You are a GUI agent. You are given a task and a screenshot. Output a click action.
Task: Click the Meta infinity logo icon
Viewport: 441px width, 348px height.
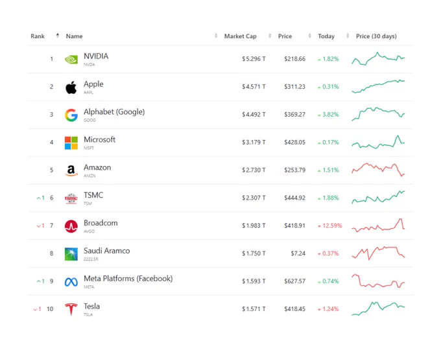(x=71, y=282)
